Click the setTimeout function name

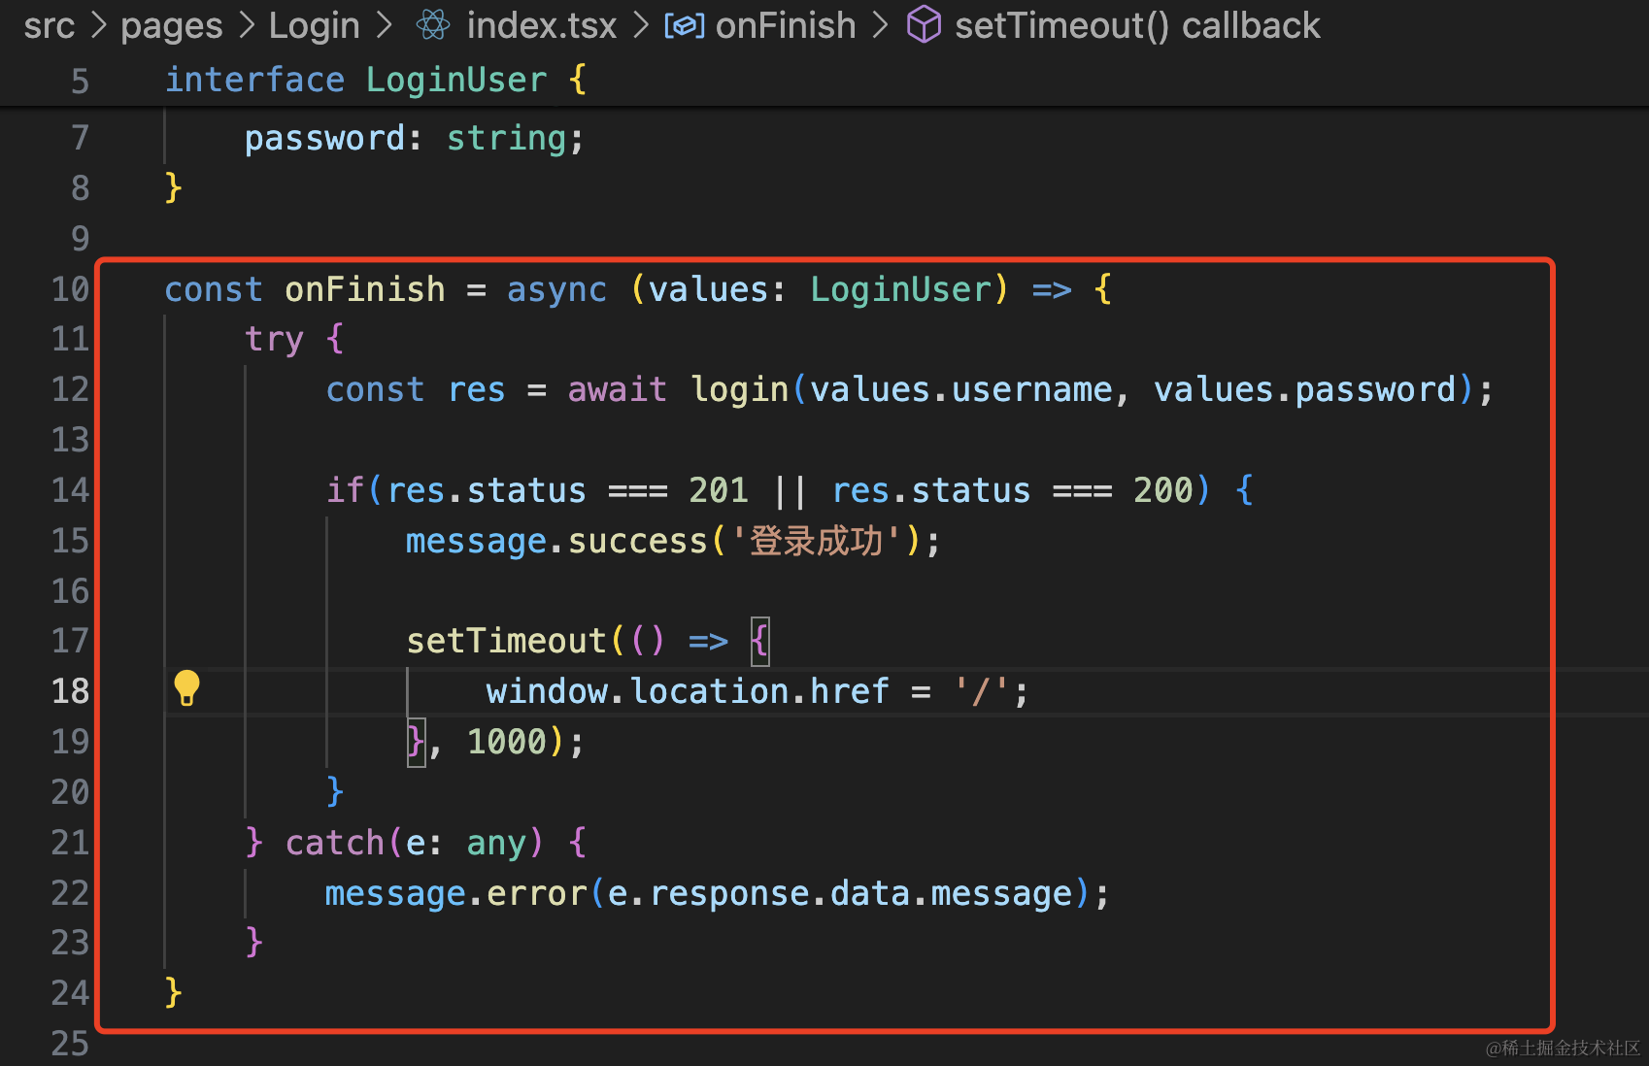(x=506, y=641)
